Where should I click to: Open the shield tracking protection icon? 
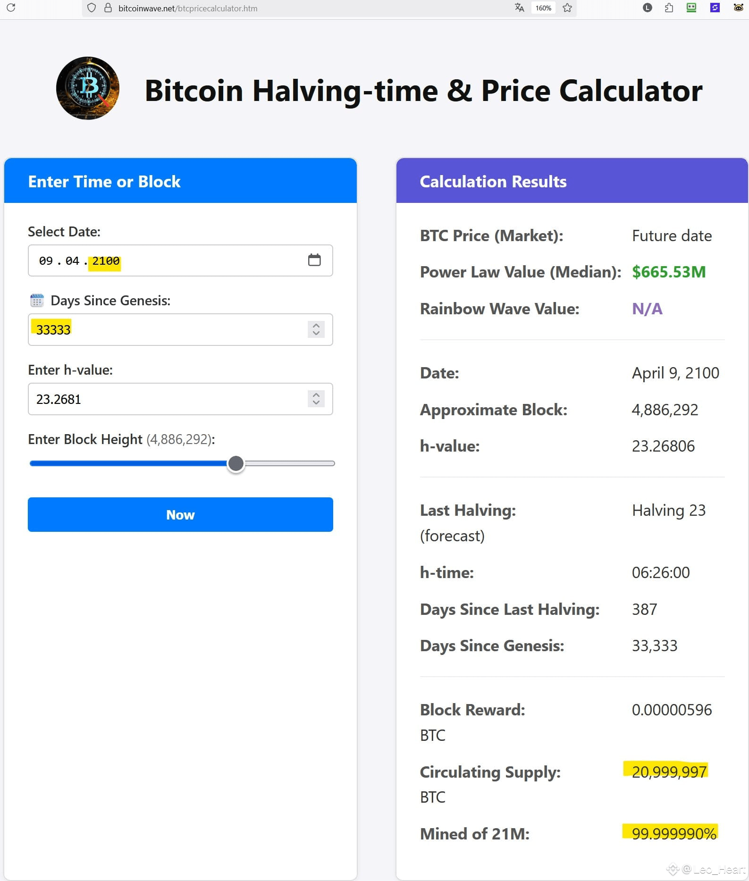92,8
